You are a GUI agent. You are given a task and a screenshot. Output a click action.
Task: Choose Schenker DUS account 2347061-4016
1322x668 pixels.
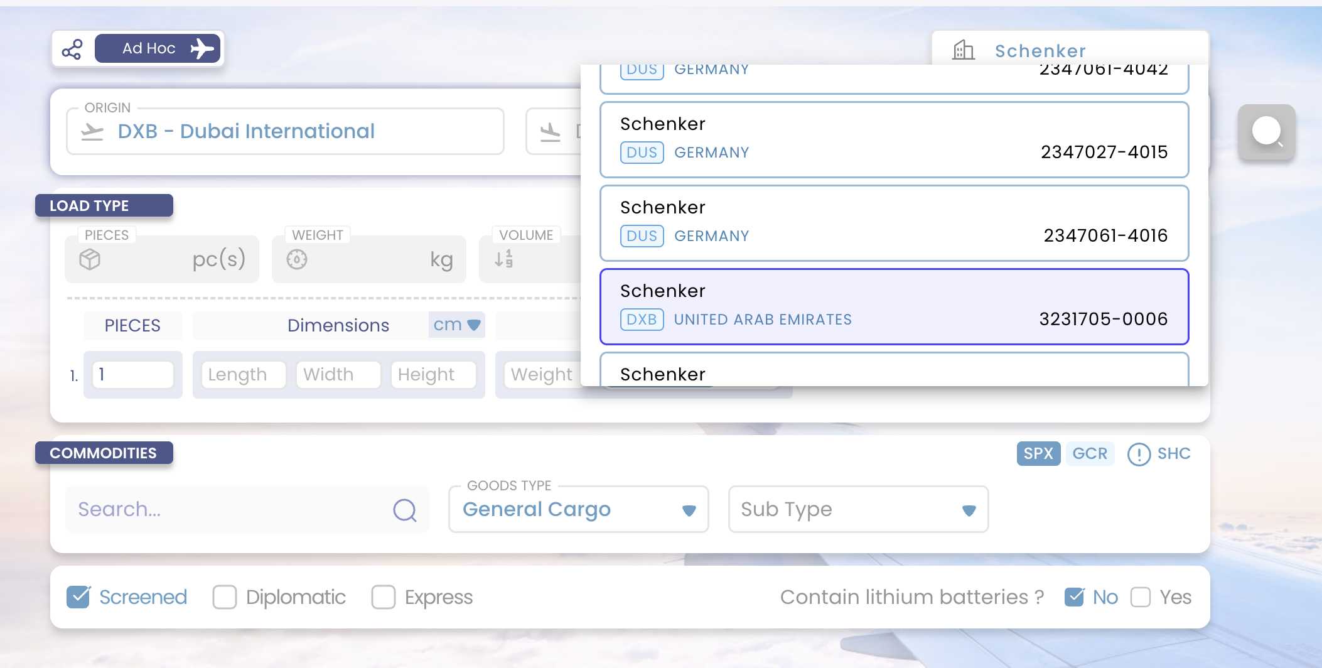tap(894, 223)
